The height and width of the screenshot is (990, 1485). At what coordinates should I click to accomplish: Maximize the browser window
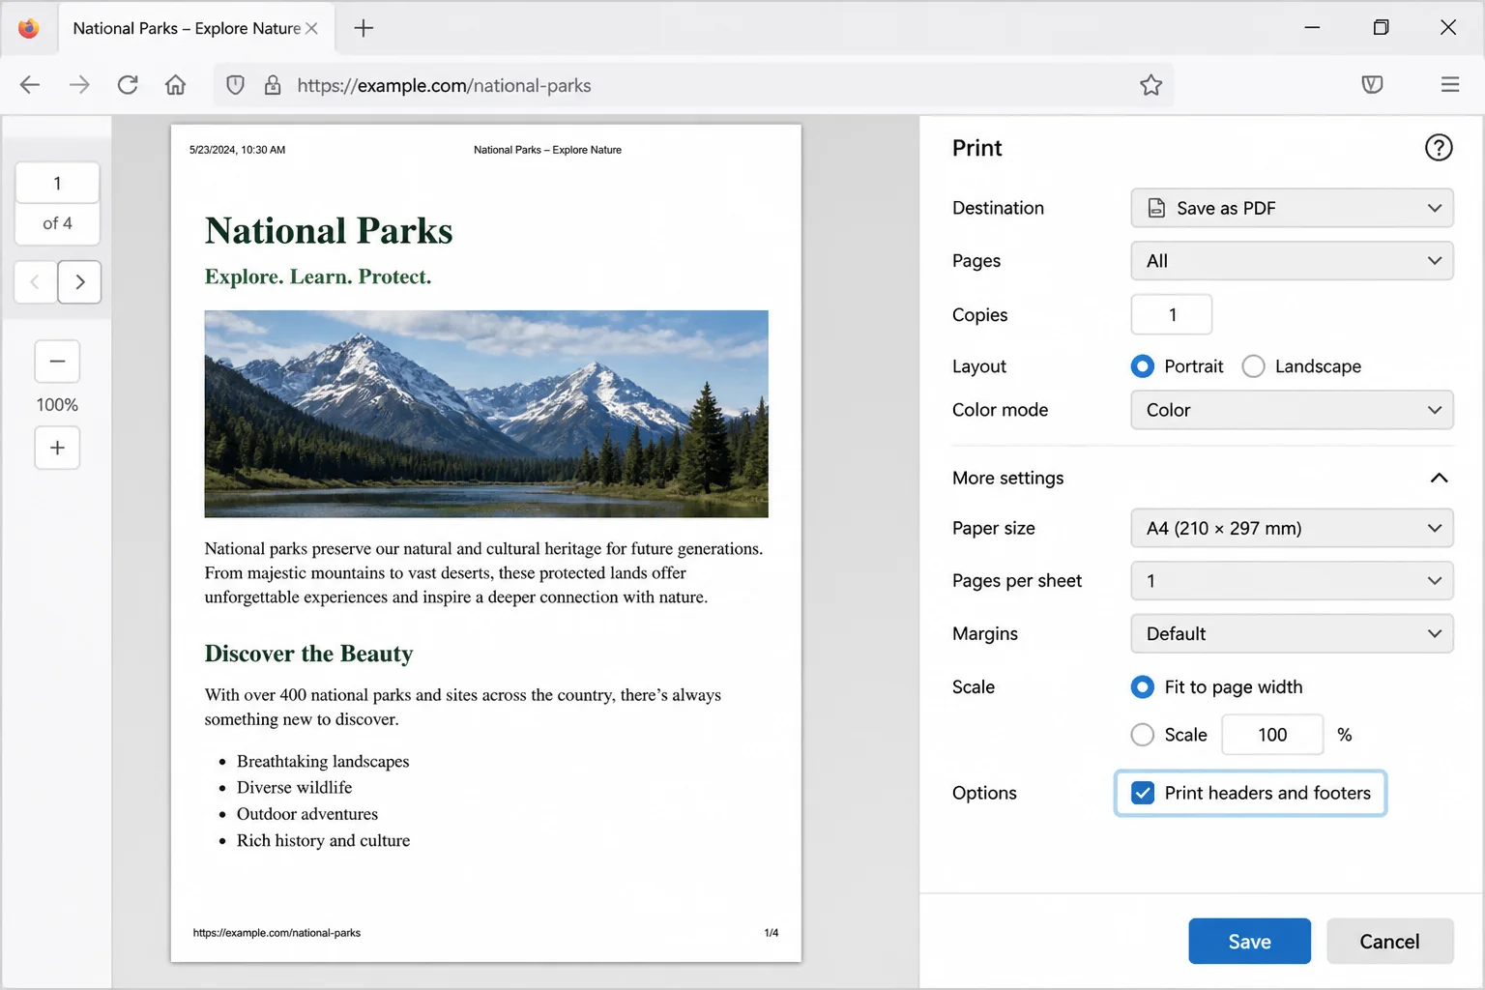tap(1381, 28)
